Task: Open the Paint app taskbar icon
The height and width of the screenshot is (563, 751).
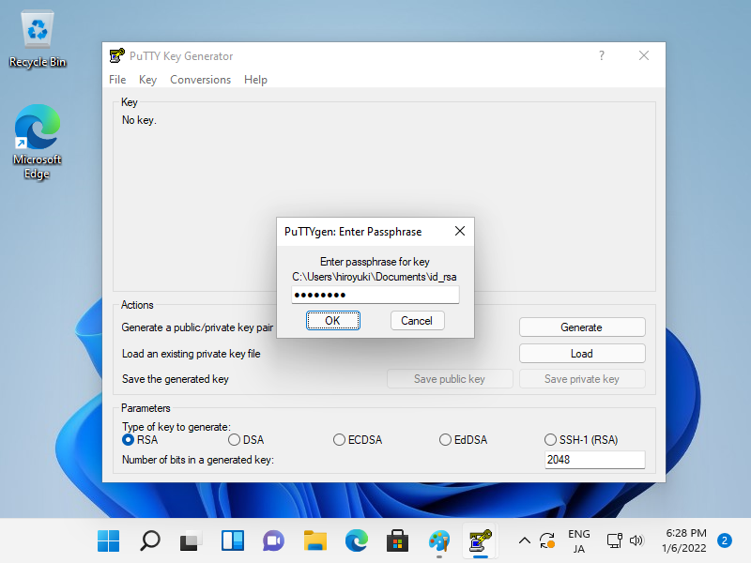Action: pos(438,540)
